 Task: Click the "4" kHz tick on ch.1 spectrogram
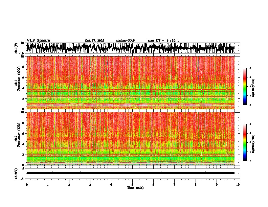coord(23,88)
